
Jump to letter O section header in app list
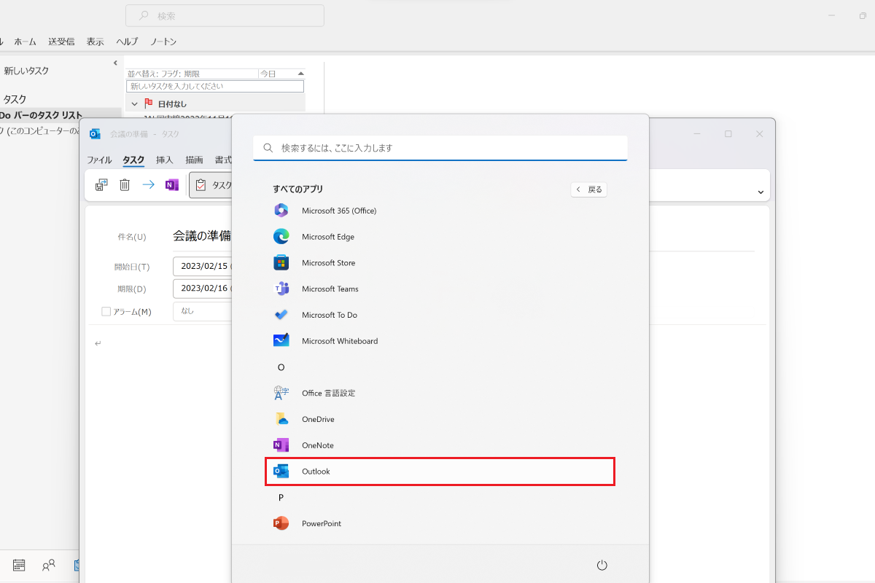(281, 367)
